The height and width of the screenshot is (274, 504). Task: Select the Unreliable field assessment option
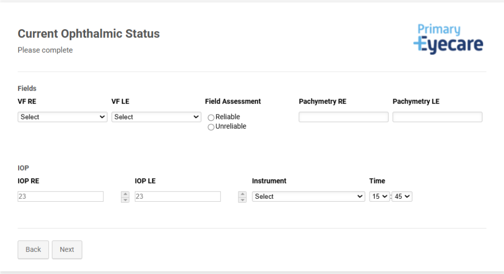(x=211, y=127)
